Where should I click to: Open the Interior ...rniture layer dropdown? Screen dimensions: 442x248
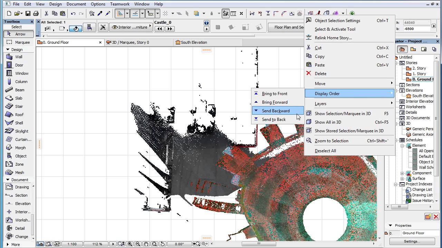(131, 27)
